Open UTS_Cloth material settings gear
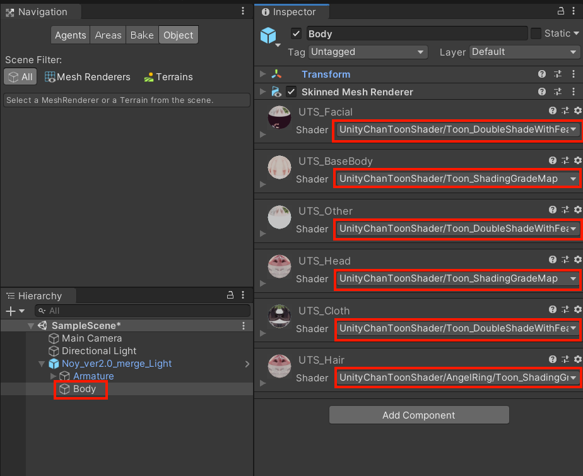 coord(578,309)
